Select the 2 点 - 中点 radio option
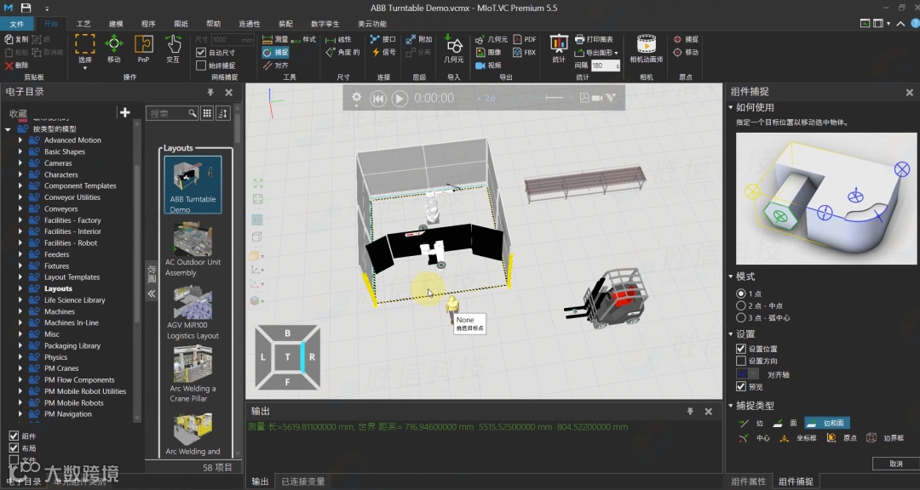Viewport: 920px width, 490px height. [x=740, y=305]
